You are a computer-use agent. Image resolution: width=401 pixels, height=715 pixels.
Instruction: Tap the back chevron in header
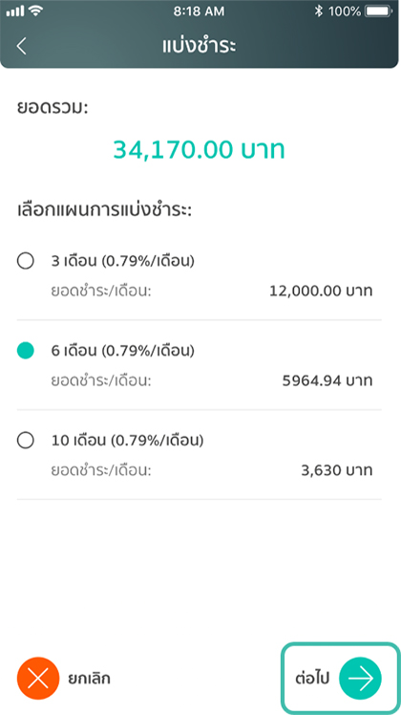click(x=21, y=47)
